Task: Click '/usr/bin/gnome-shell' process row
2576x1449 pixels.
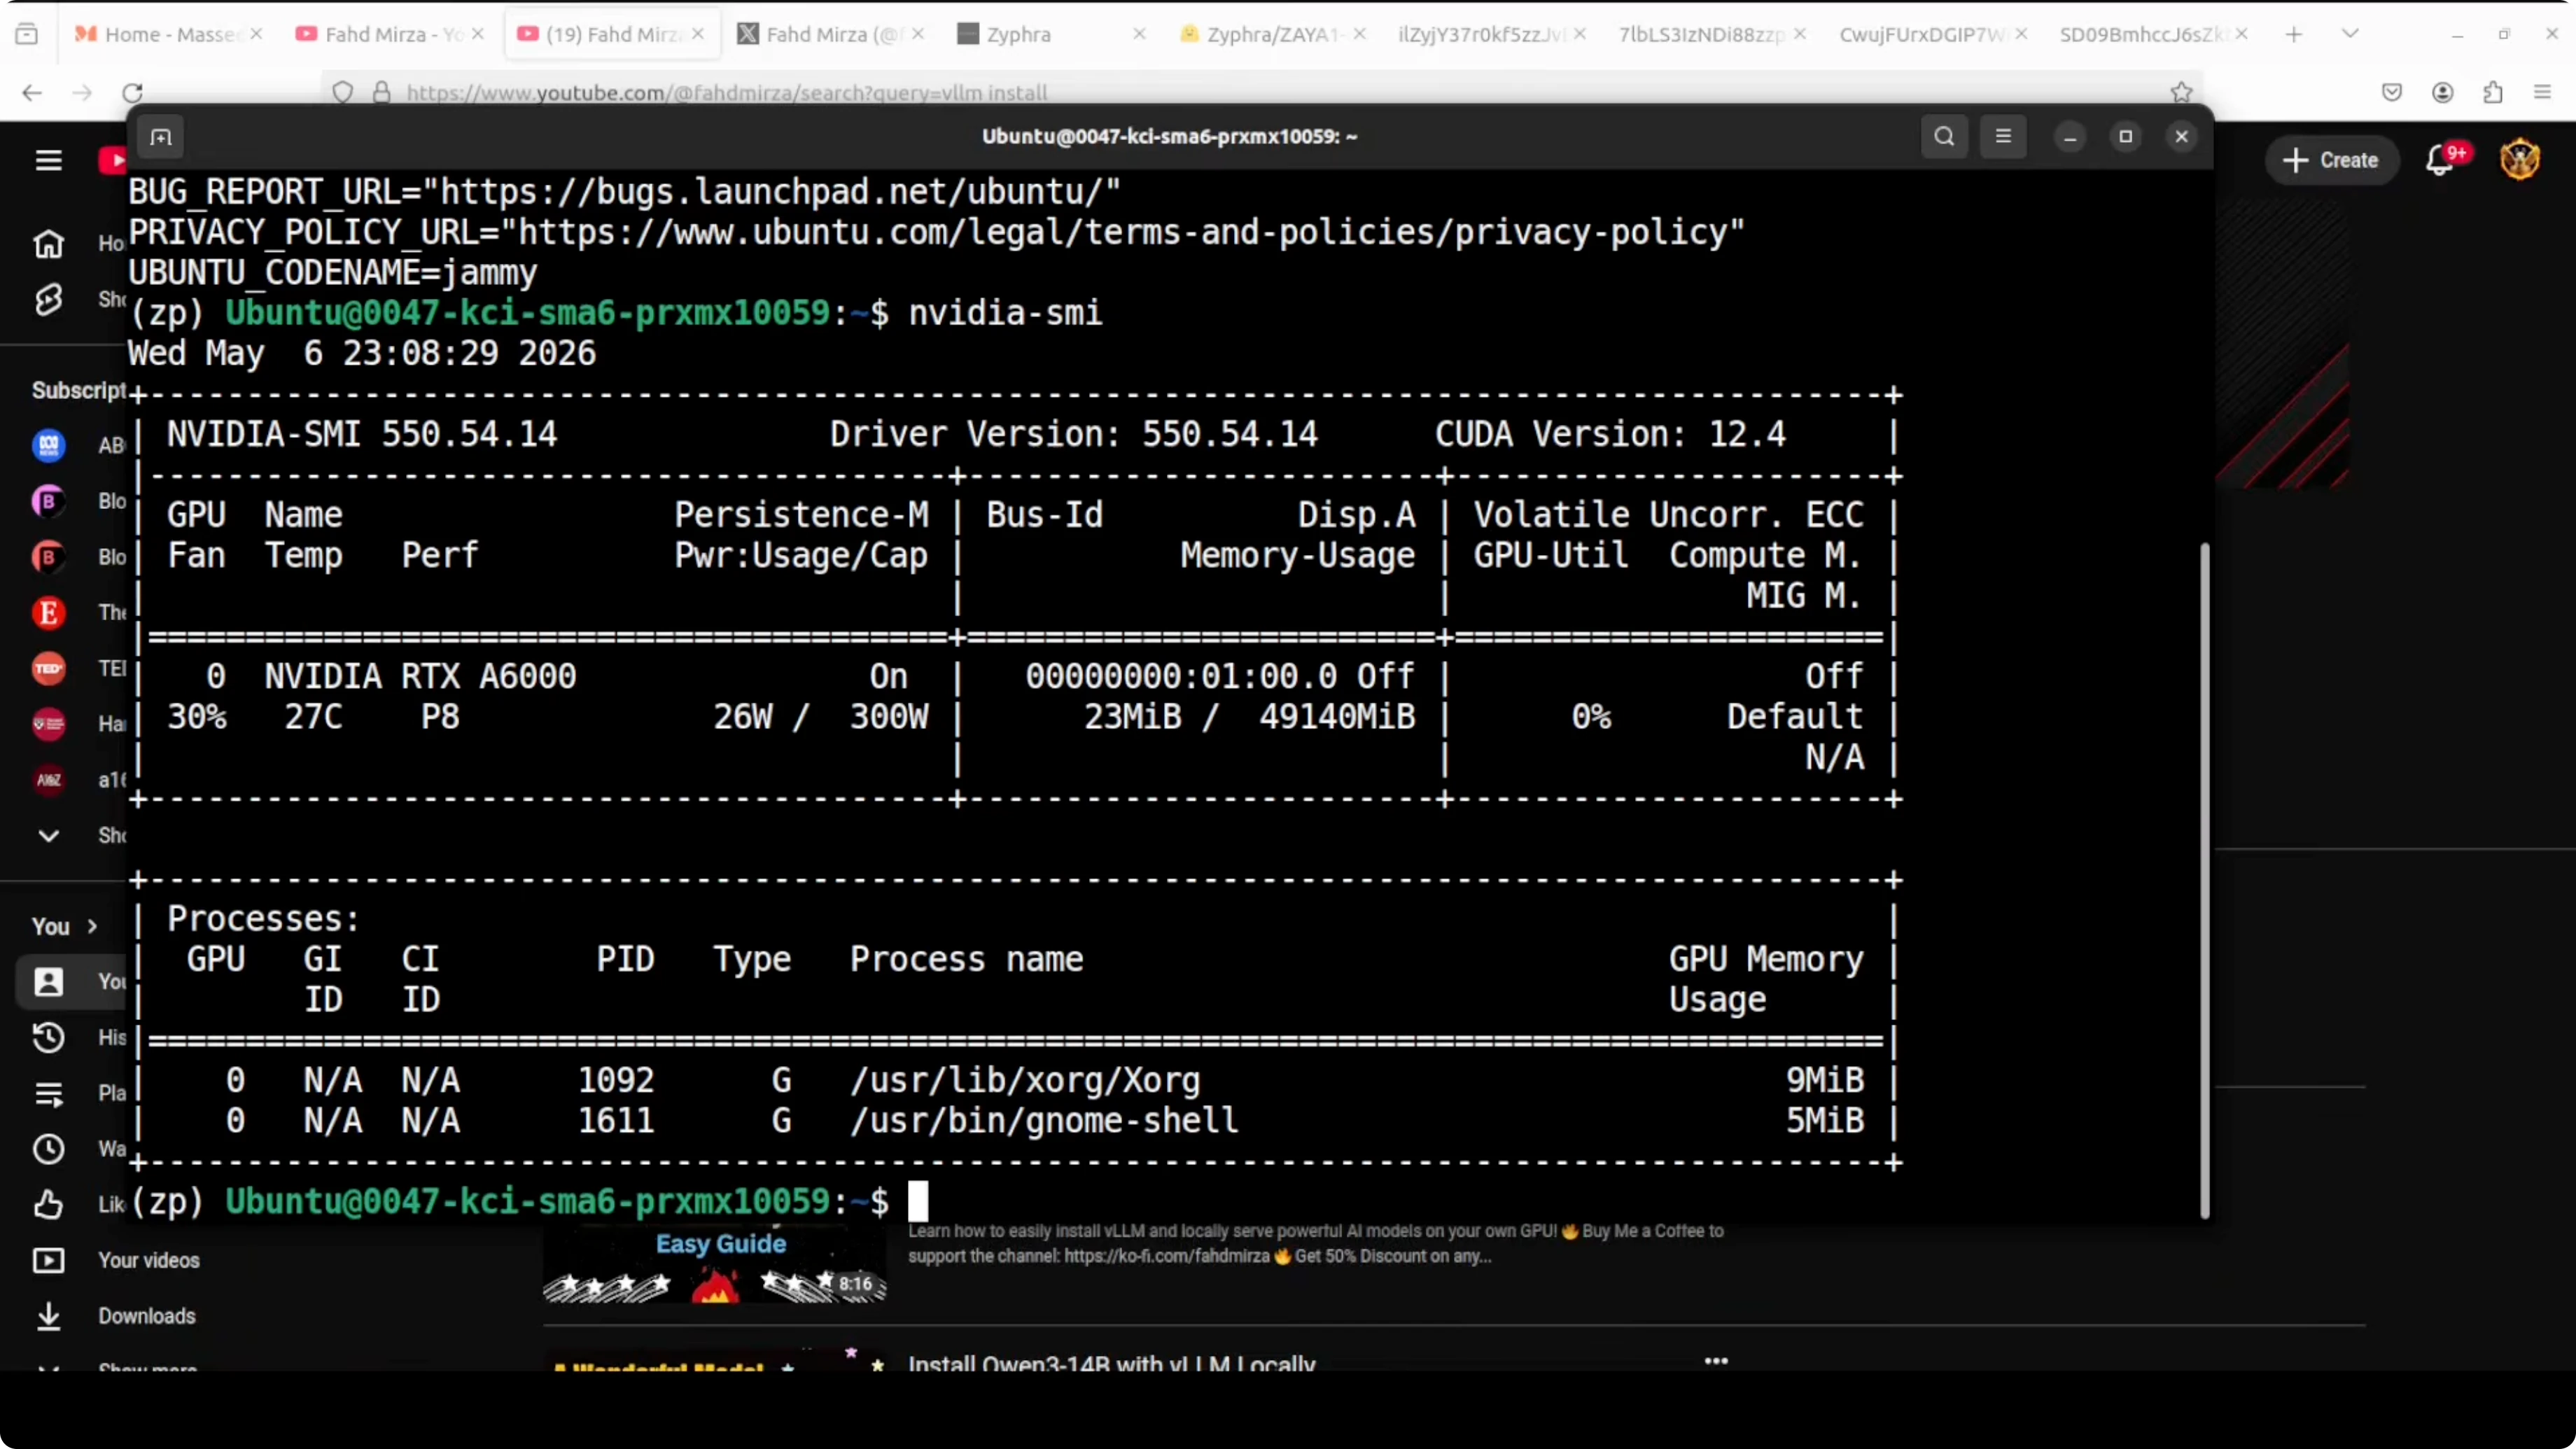Action: click(x=1016, y=1120)
